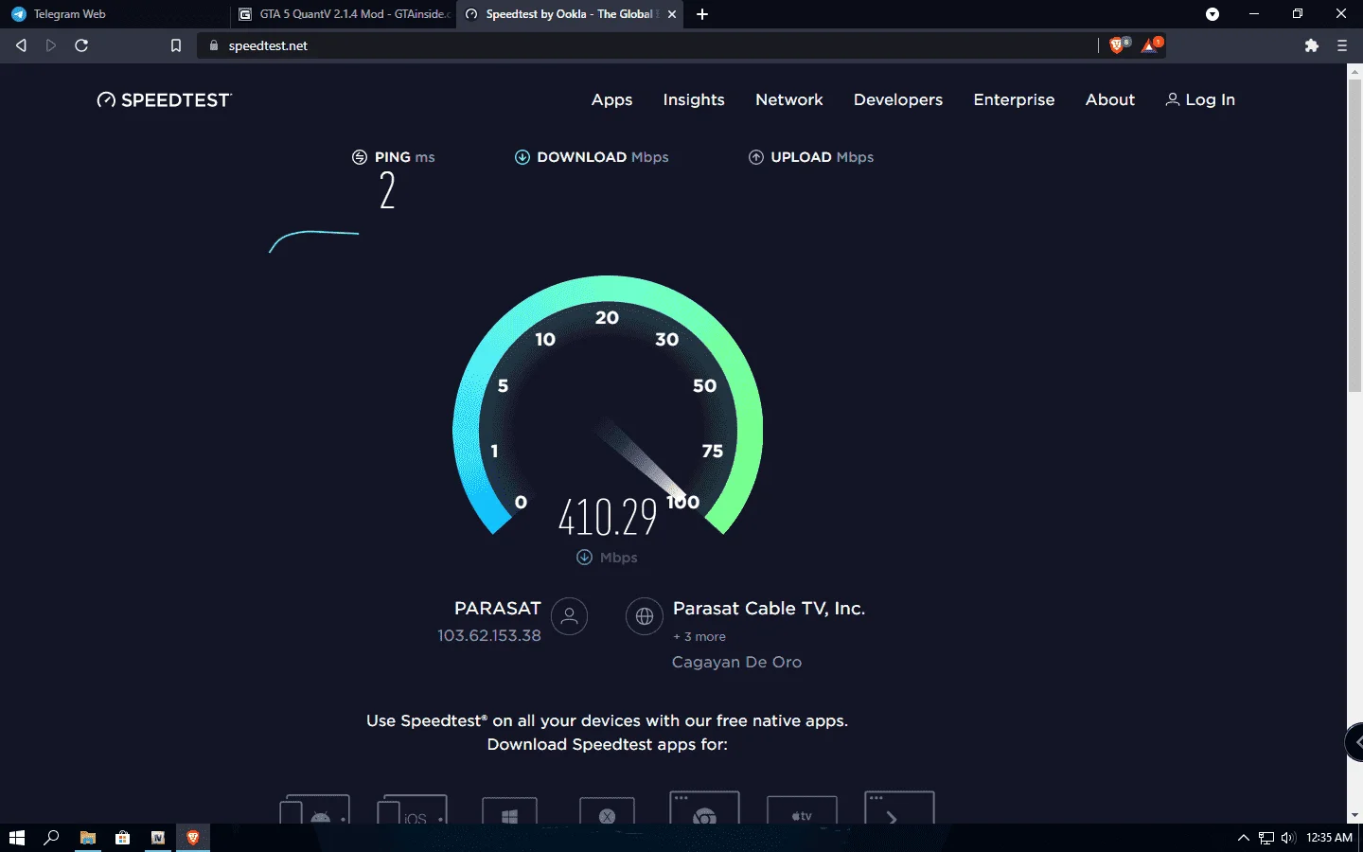
Task: Click the profile dropdown in the title bar
Action: (1213, 14)
